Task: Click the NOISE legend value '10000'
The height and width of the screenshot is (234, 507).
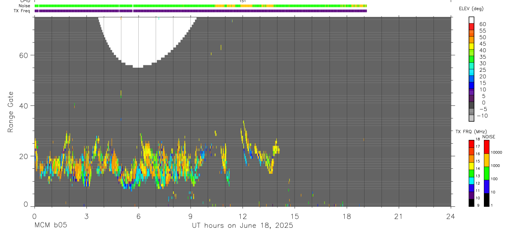Action: click(496, 152)
